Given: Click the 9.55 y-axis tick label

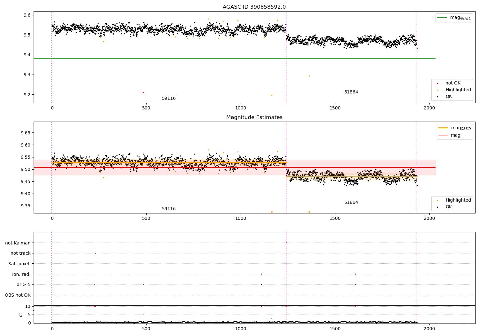Looking at the screenshot, I should pyautogui.click(x=26, y=157).
